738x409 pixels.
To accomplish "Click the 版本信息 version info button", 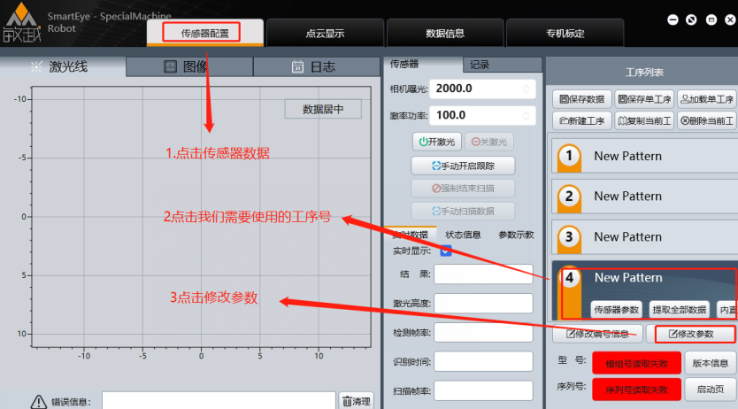I will point(710,363).
